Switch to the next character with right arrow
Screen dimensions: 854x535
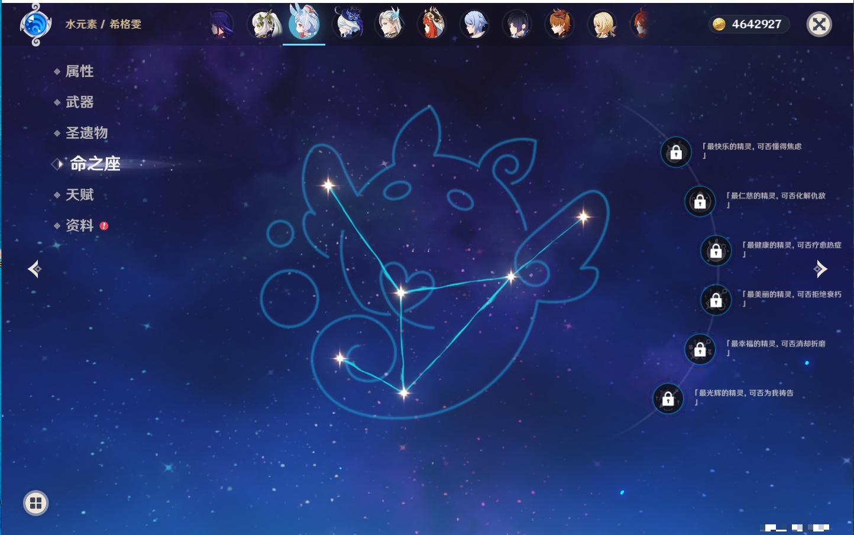(820, 269)
